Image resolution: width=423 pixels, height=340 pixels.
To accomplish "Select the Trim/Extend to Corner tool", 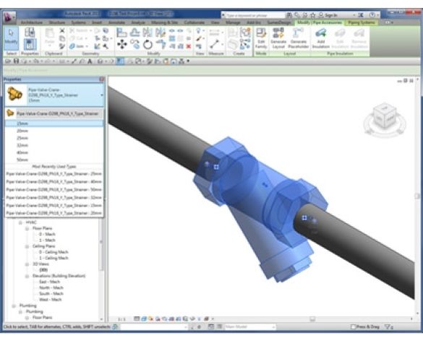I will click(x=161, y=44).
